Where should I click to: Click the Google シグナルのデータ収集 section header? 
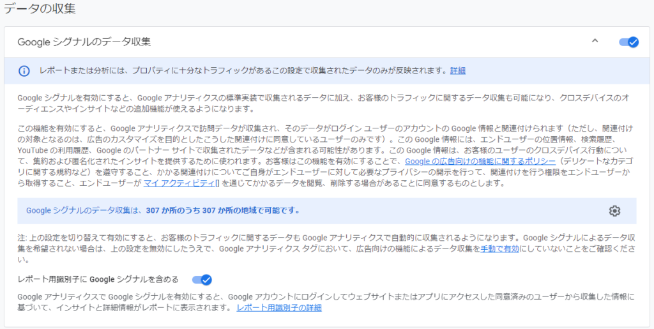tap(84, 42)
